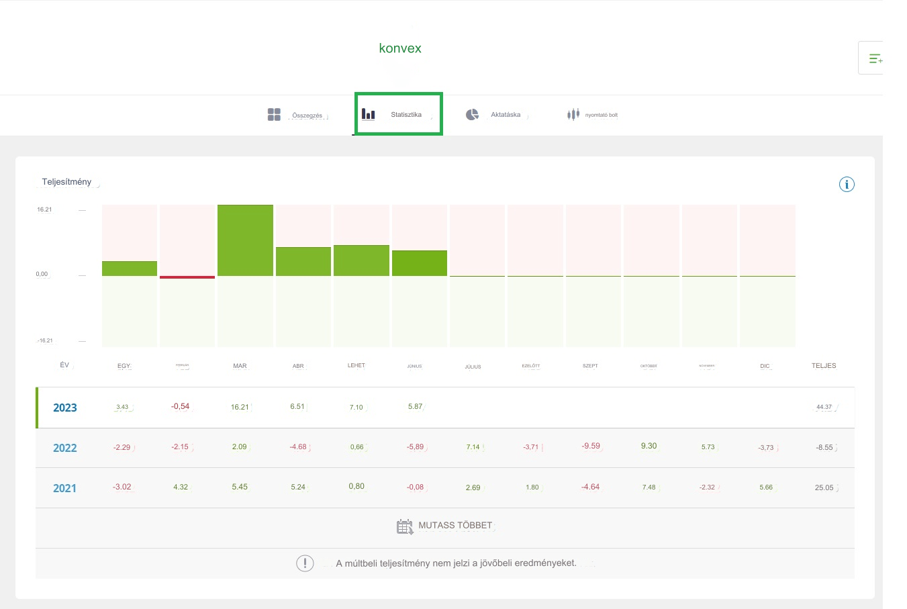Viewport: 907px width, 609px height.
Task: Click the nyomtató bolt candlestick icon
Action: [x=573, y=114]
